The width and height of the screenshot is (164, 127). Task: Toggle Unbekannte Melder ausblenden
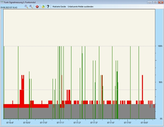[x=80, y=6]
